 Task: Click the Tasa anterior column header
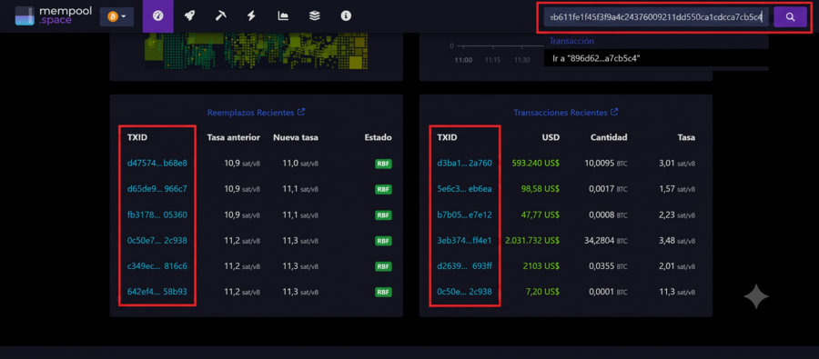(x=234, y=138)
